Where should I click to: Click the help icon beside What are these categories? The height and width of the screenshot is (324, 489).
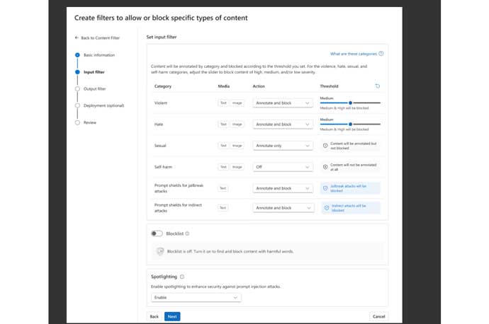tap(381, 54)
